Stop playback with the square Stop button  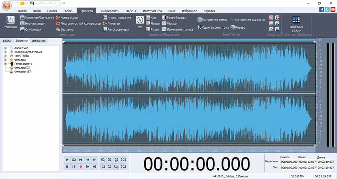point(67,167)
